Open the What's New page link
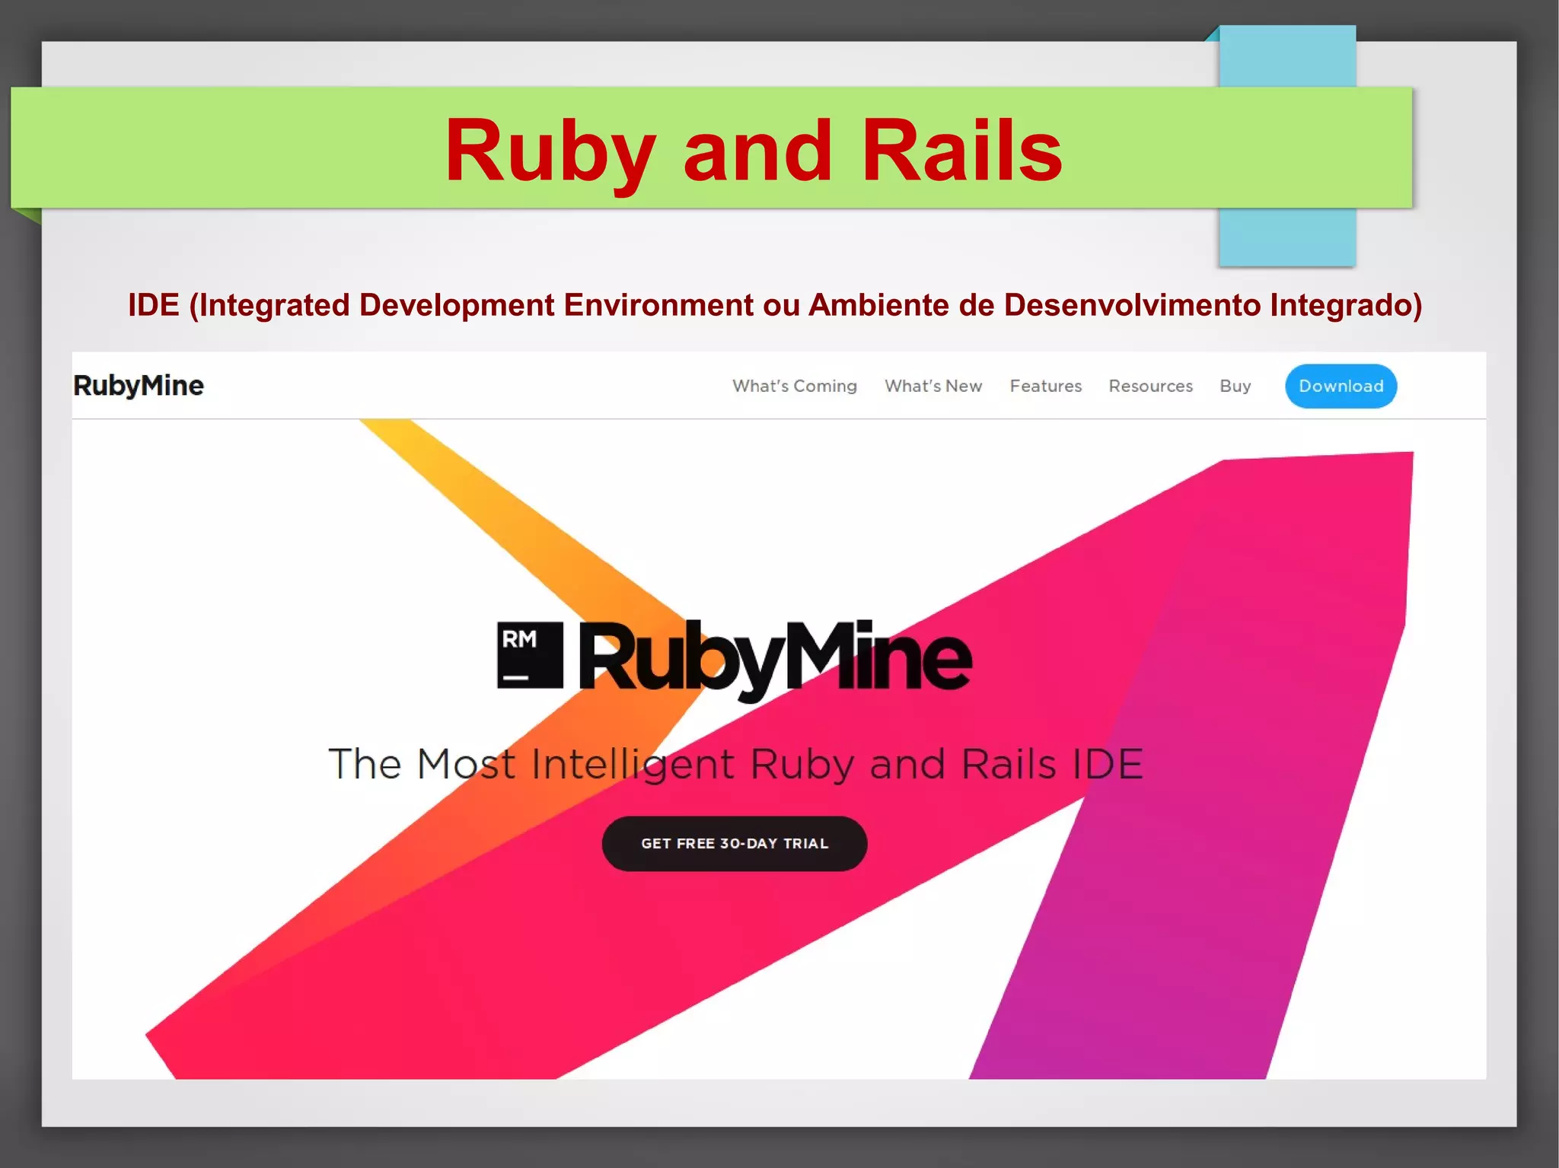 pyautogui.click(x=933, y=386)
